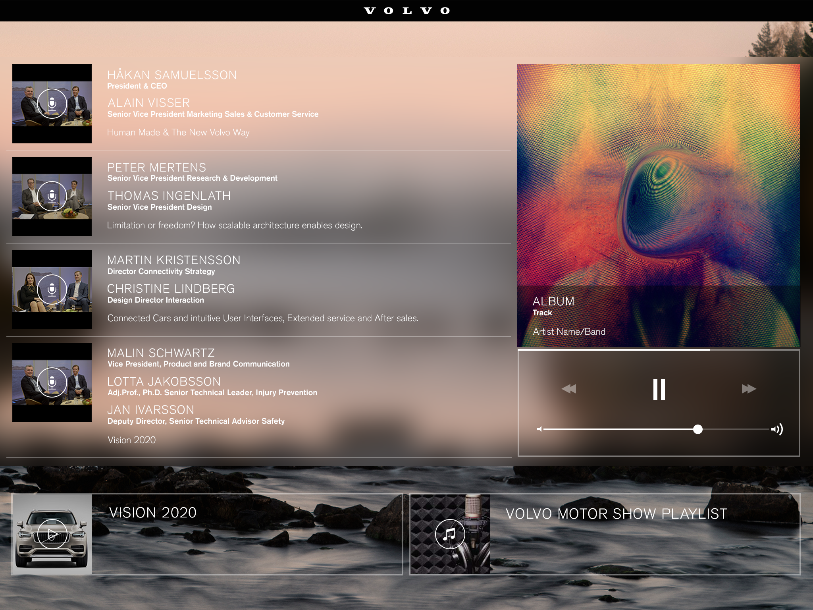
Task: Play the Vision 2020 video icon
Action: [52, 534]
